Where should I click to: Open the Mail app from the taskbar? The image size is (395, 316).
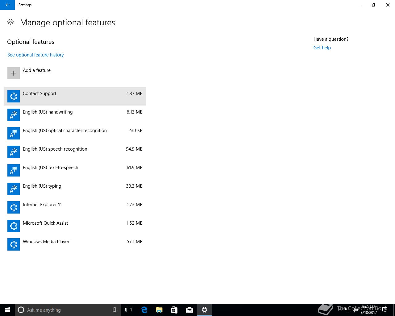pos(189,310)
